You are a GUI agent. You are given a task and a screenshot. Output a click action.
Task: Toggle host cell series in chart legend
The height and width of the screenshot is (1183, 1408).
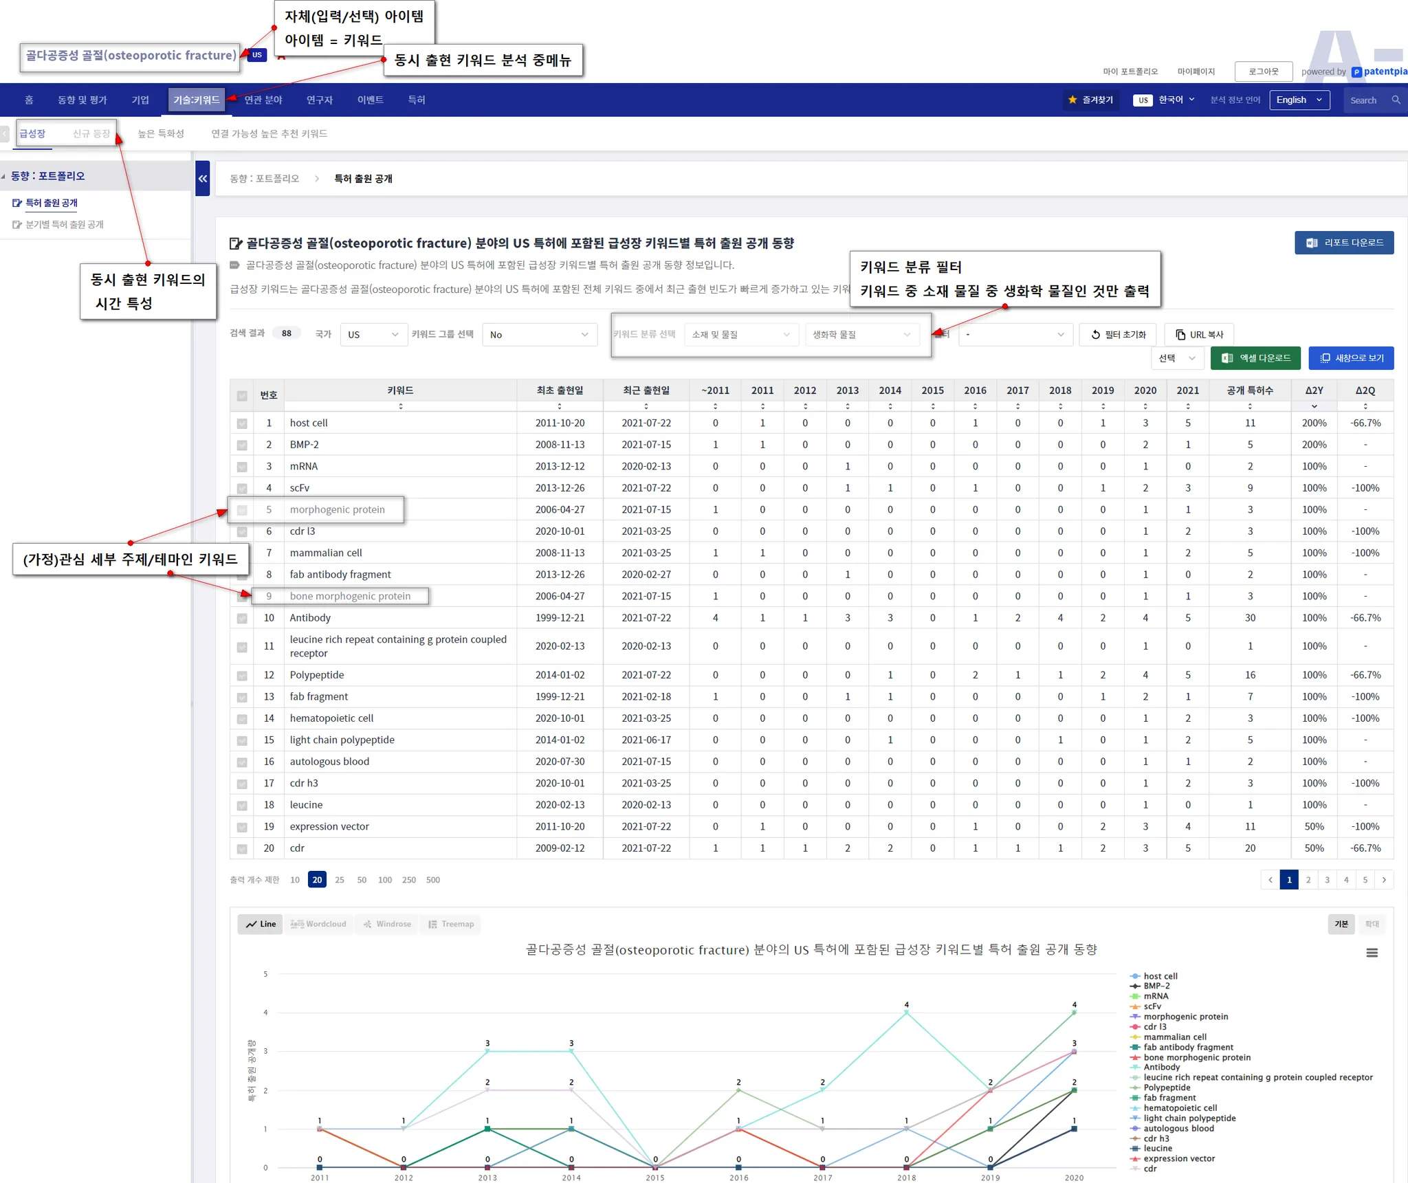pyautogui.click(x=1160, y=976)
